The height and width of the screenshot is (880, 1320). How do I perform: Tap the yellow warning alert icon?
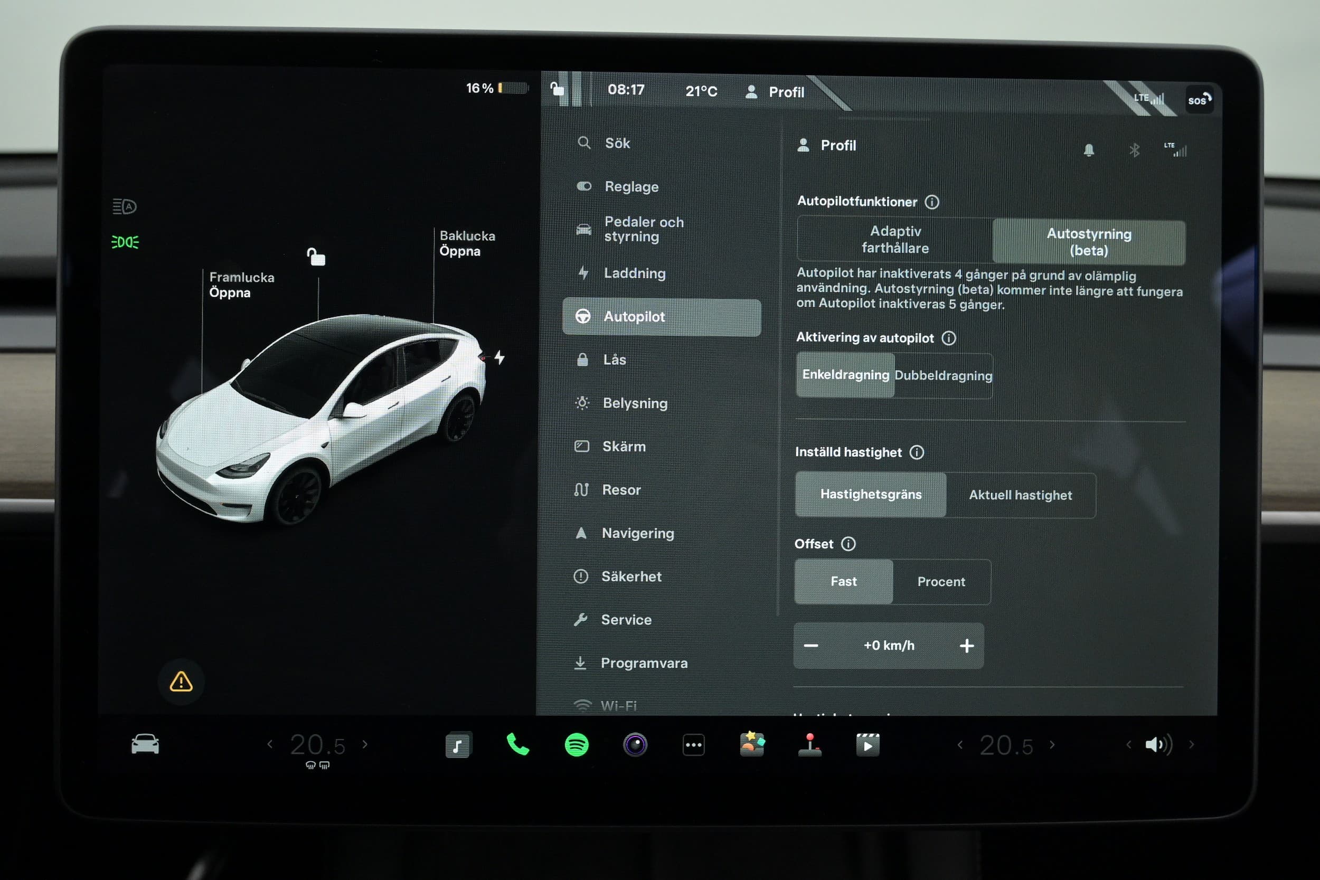[181, 682]
